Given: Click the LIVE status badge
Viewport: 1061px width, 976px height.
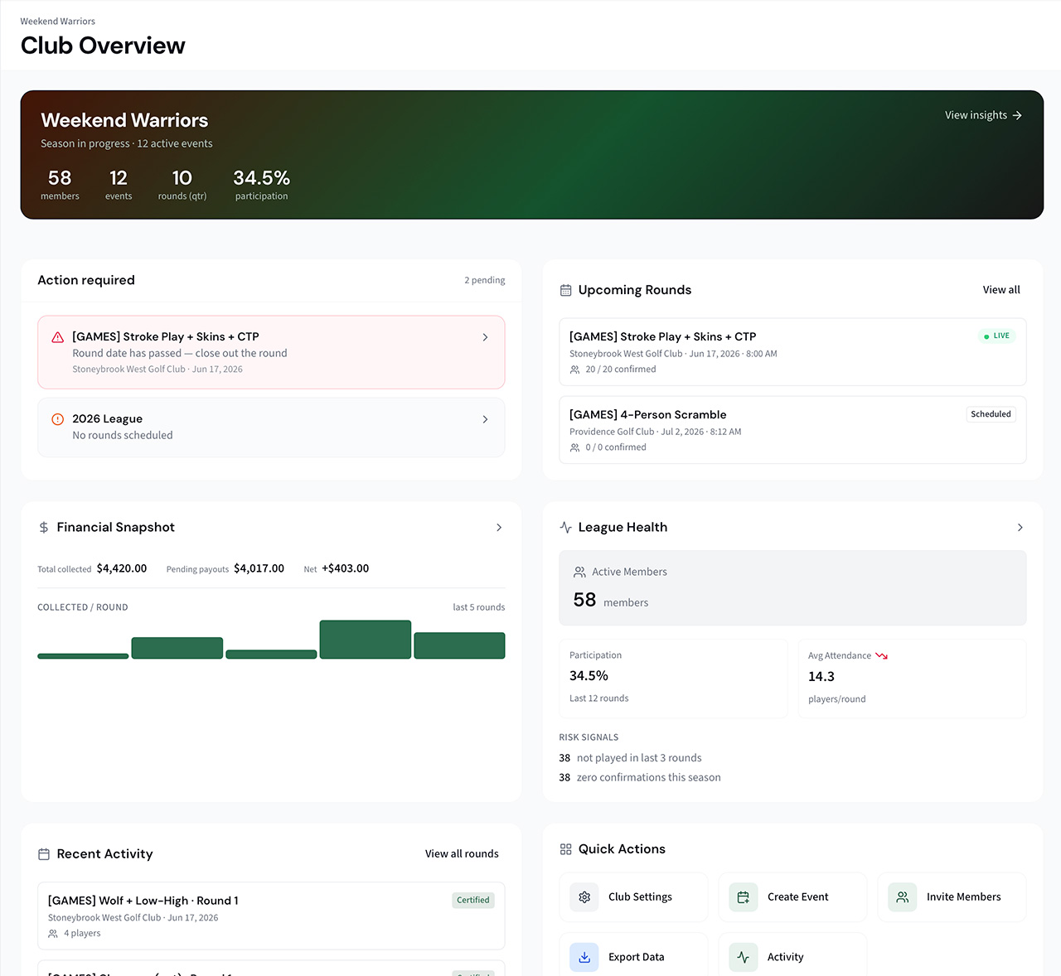Looking at the screenshot, I should pos(996,336).
